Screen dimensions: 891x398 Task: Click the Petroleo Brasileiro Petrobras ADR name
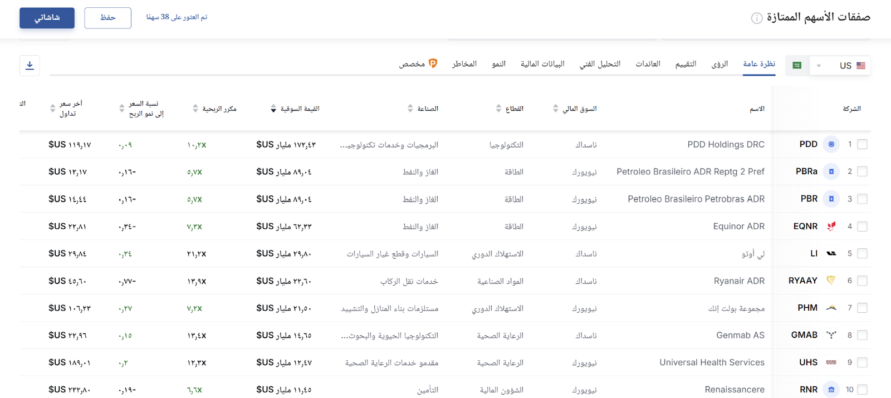coord(696,199)
